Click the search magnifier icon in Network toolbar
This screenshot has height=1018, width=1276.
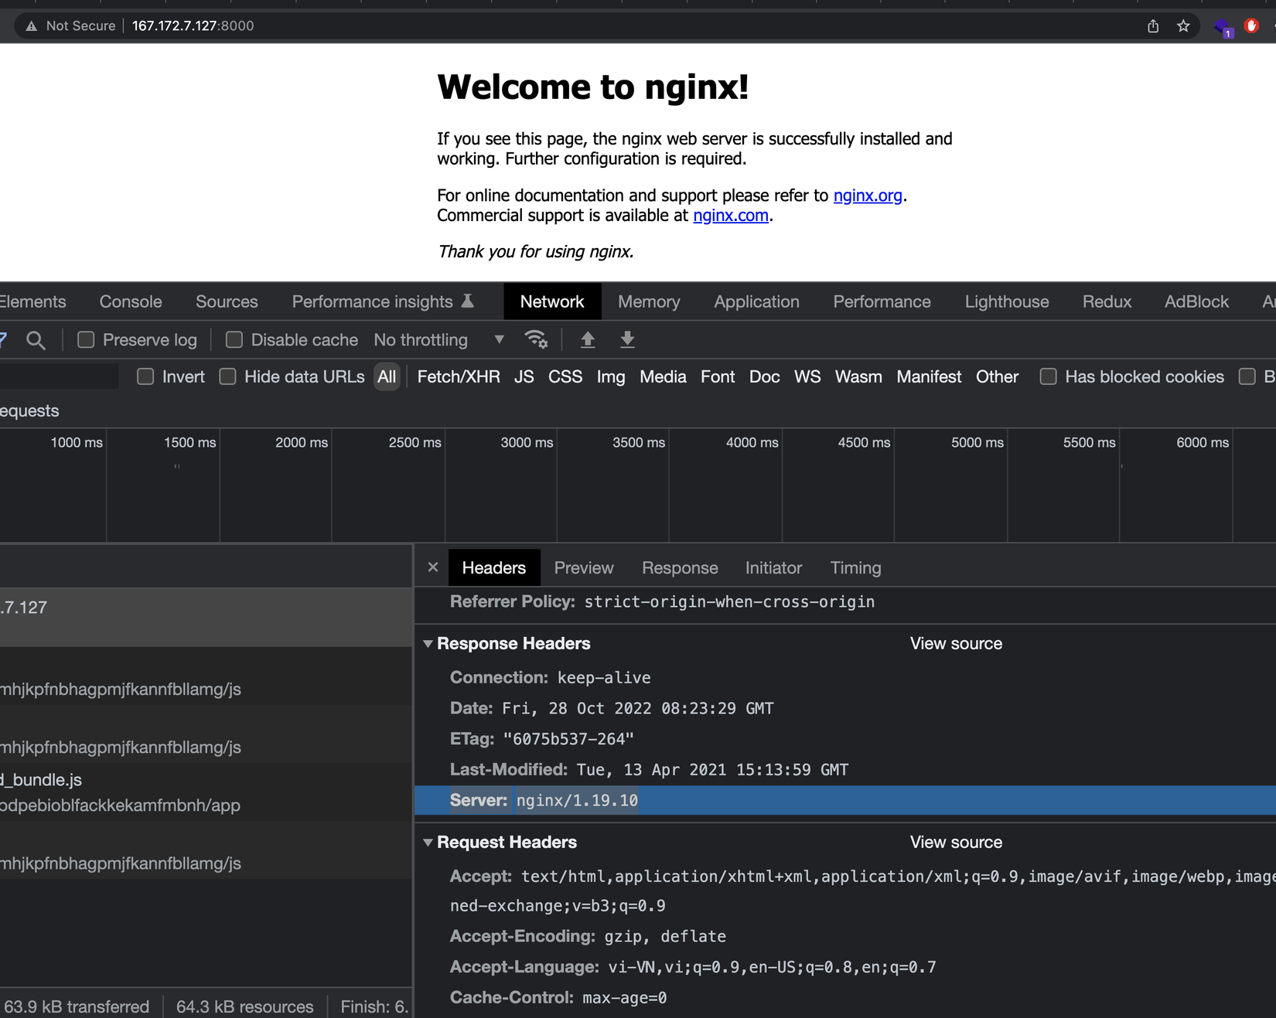36,340
